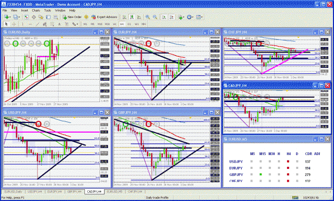Switch to the USDJPY,H4 bottom tab
334x201 pixels.
(35, 191)
